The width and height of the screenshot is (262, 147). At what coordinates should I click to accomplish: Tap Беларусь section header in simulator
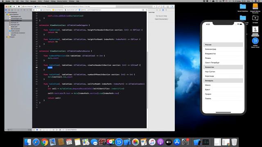223,81
